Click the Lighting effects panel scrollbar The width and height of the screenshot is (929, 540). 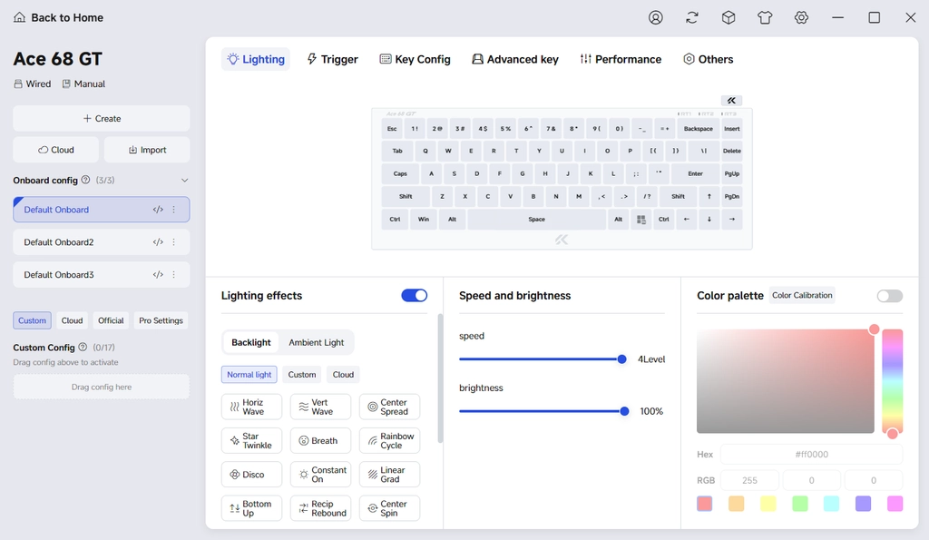tap(440, 378)
